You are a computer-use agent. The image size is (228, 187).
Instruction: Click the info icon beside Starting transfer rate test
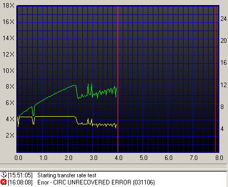3,175
